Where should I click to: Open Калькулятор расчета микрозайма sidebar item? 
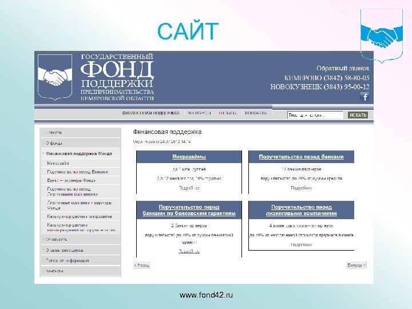tap(81, 216)
